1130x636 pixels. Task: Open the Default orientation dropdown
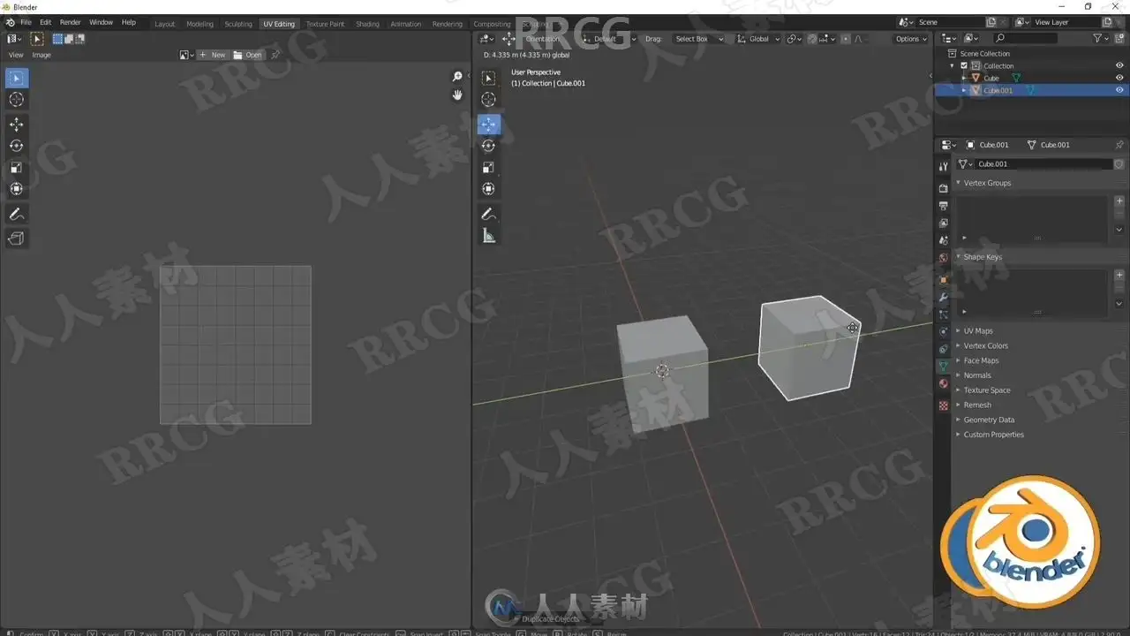click(609, 39)
